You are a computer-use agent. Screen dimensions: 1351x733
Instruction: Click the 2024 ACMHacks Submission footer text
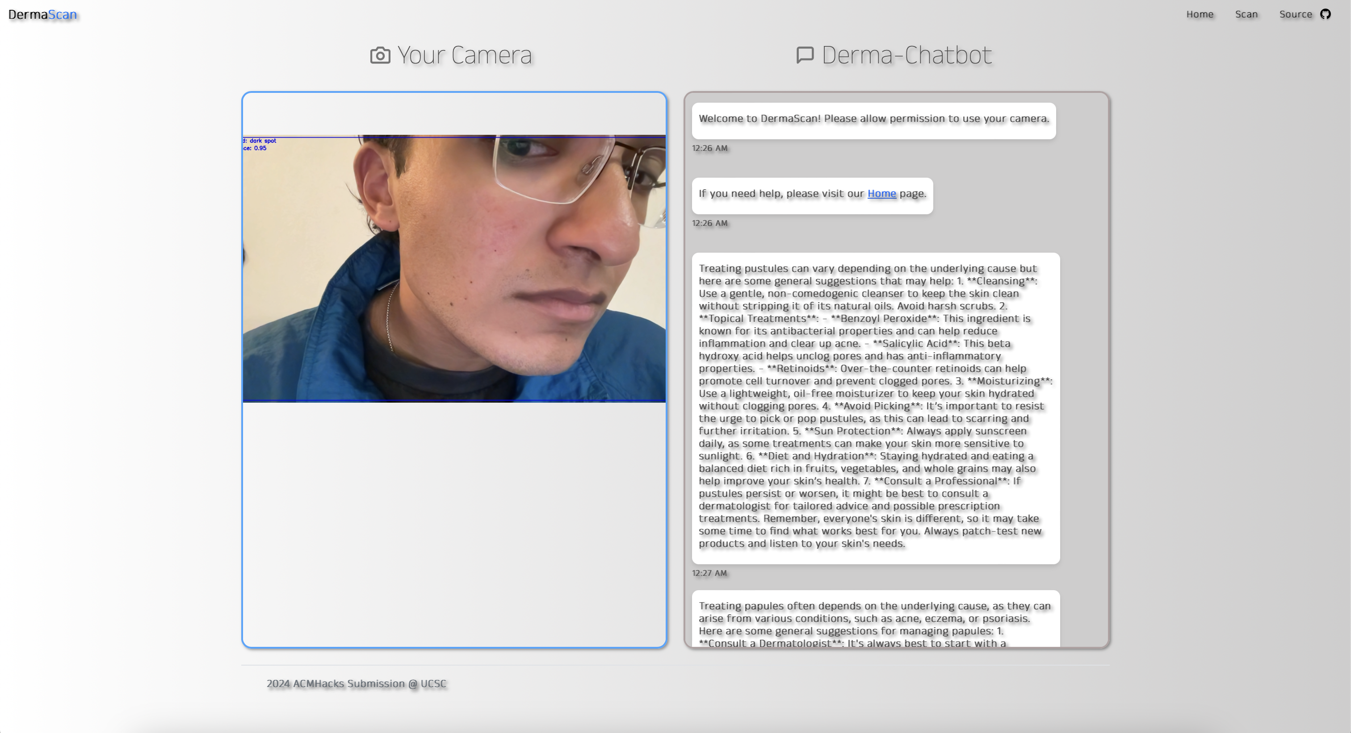356,683
